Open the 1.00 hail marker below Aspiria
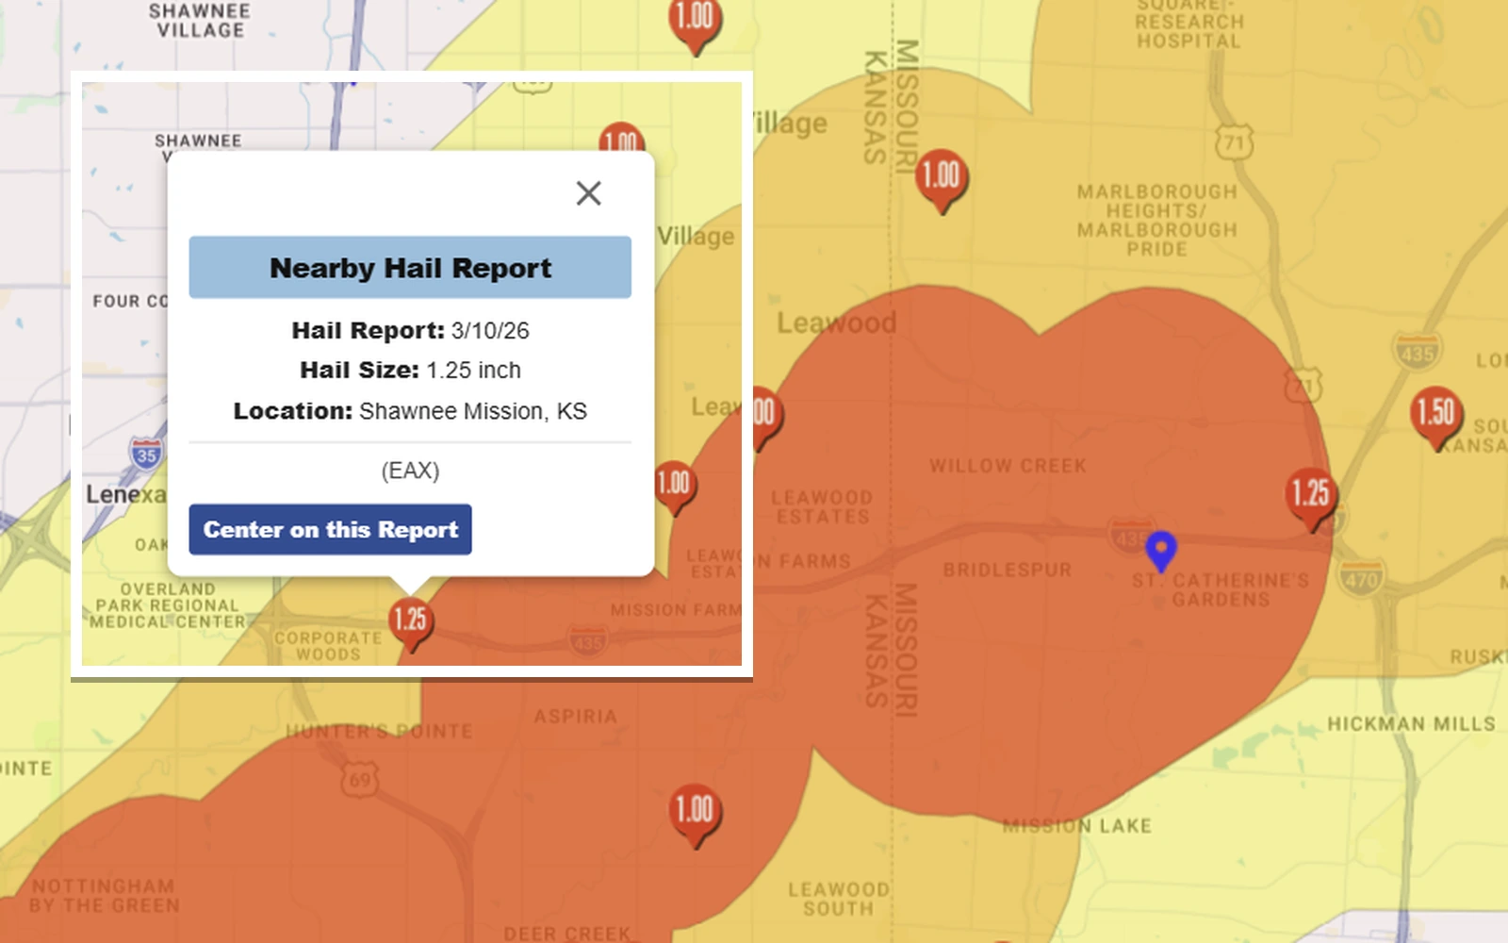 pos(696,815)
